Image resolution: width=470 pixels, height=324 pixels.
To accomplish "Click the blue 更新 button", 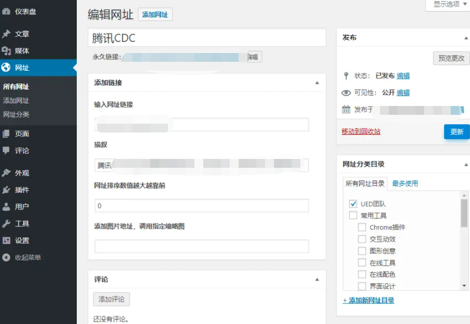I will [x=456, y=132].
